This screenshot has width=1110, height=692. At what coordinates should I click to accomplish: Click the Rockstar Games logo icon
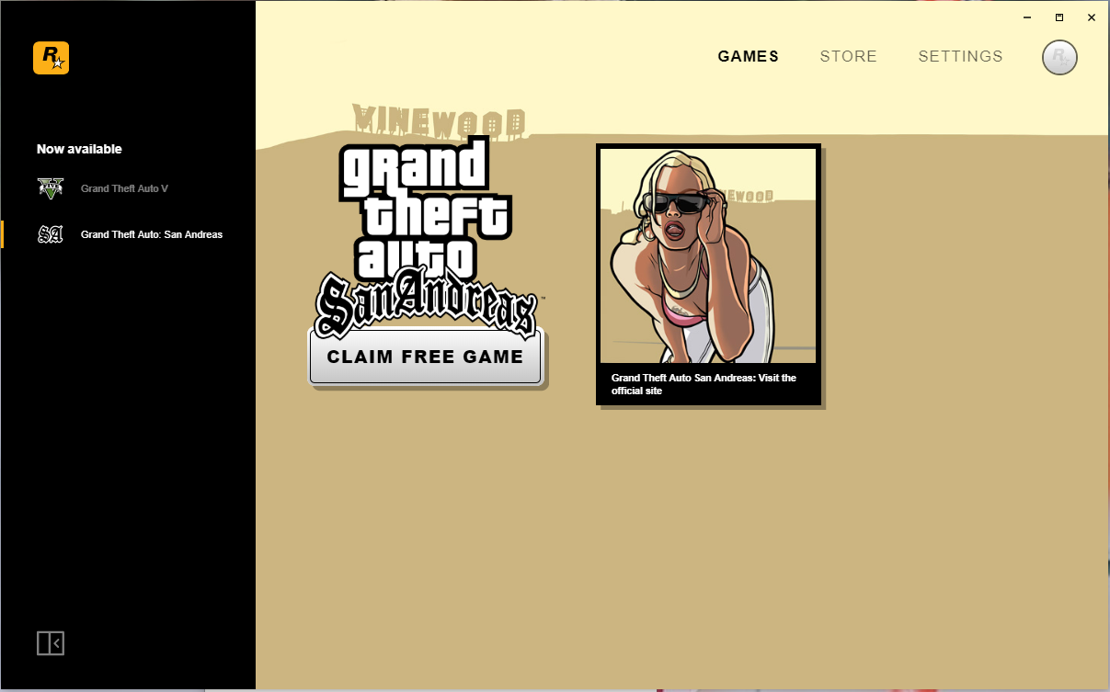click(51, 58)
